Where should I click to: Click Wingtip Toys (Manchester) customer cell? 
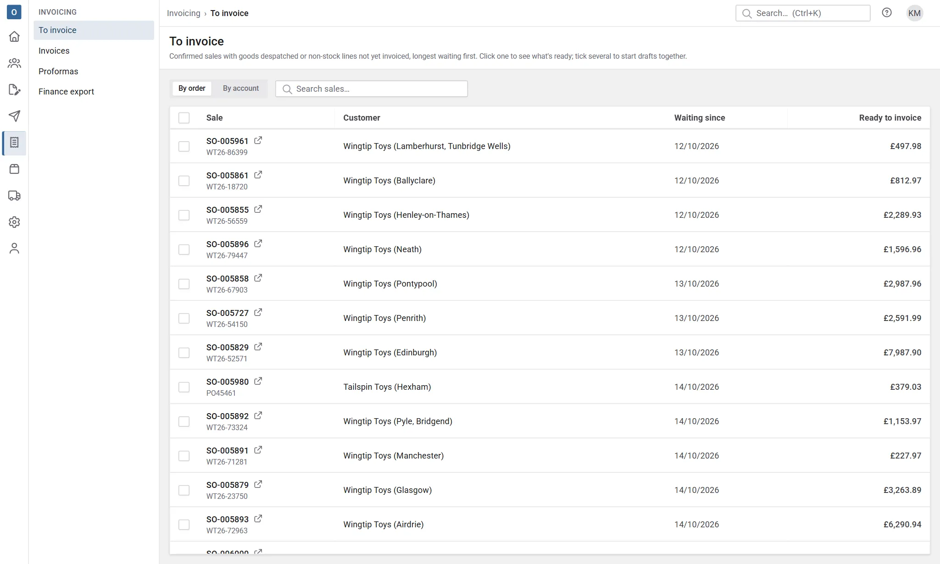(393, 456)
